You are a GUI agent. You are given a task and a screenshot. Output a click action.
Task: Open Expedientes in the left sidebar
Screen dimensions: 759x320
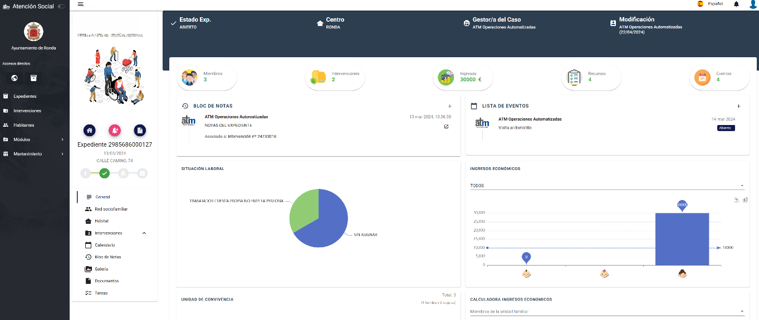25,96
